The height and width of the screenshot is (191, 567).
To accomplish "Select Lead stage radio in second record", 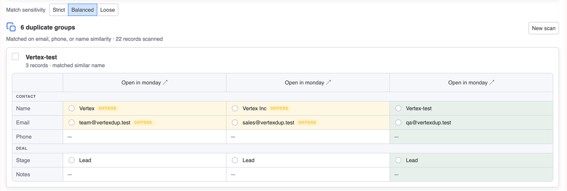I will pos(235,160).
